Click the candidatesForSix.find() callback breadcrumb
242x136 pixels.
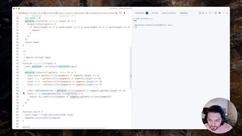pos(101,13)
